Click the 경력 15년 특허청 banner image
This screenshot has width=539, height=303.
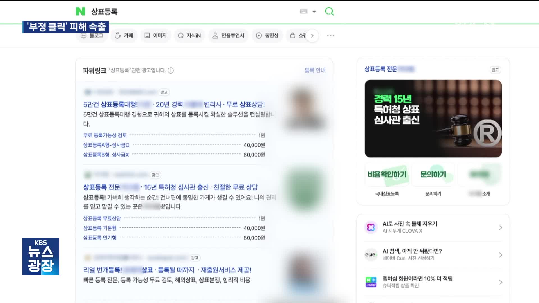pos(433,118)
